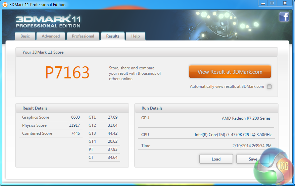Image resolution: width=295 pixels, height=186 pixels.
Task: Click the Load button
Action: (x=216, y=159)
